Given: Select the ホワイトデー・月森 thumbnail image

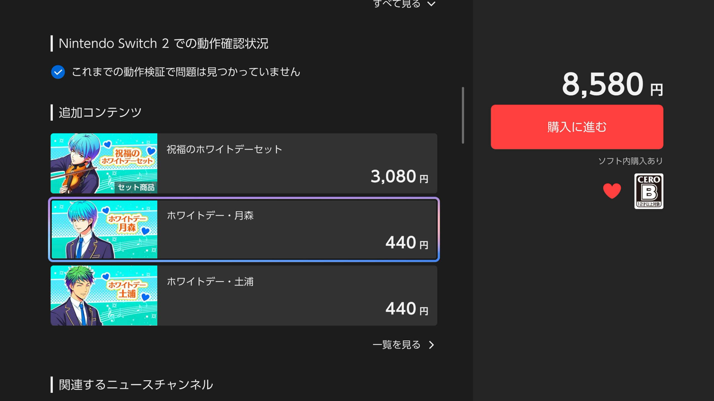Looking at the screenshot, I should 104,229.
